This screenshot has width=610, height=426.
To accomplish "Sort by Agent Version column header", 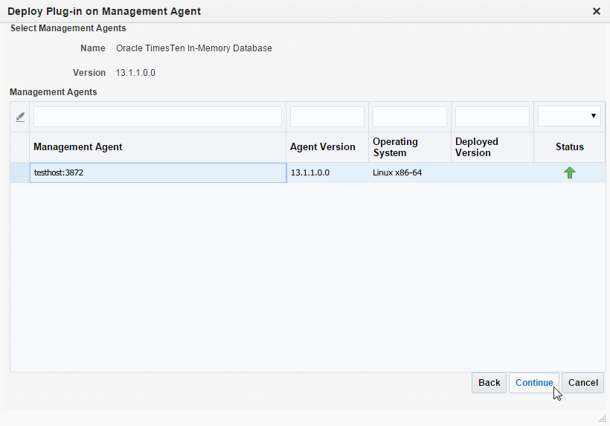I will 327,147.
